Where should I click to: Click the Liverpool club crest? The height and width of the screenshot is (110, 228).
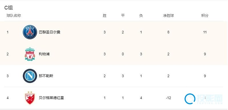30,54
